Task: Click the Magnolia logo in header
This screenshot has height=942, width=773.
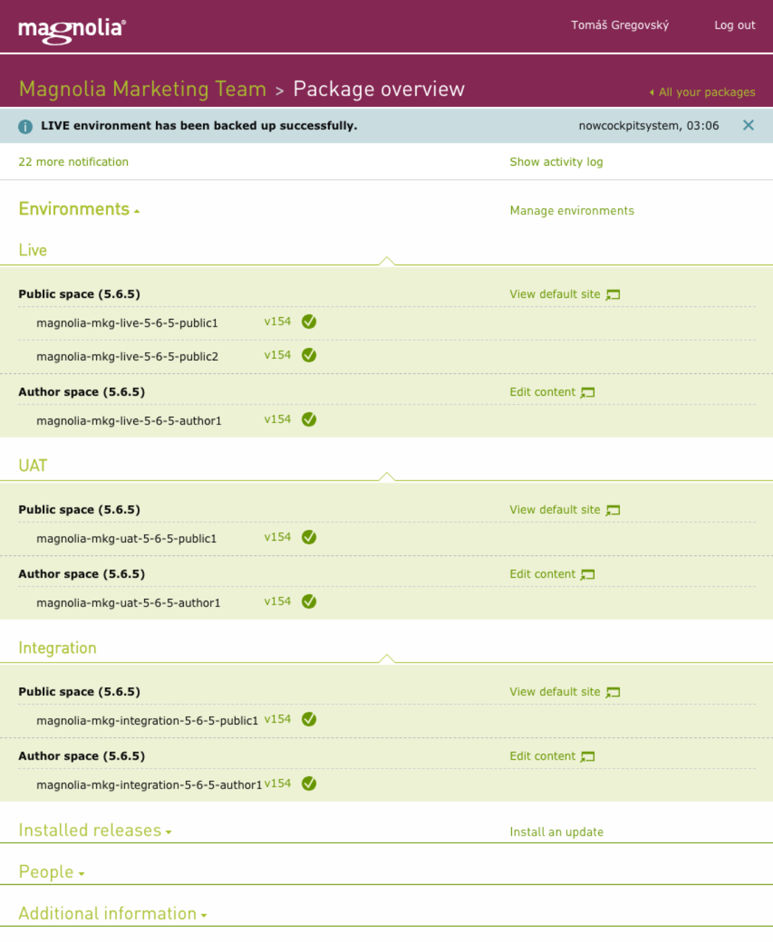Action: coord(72,30)
